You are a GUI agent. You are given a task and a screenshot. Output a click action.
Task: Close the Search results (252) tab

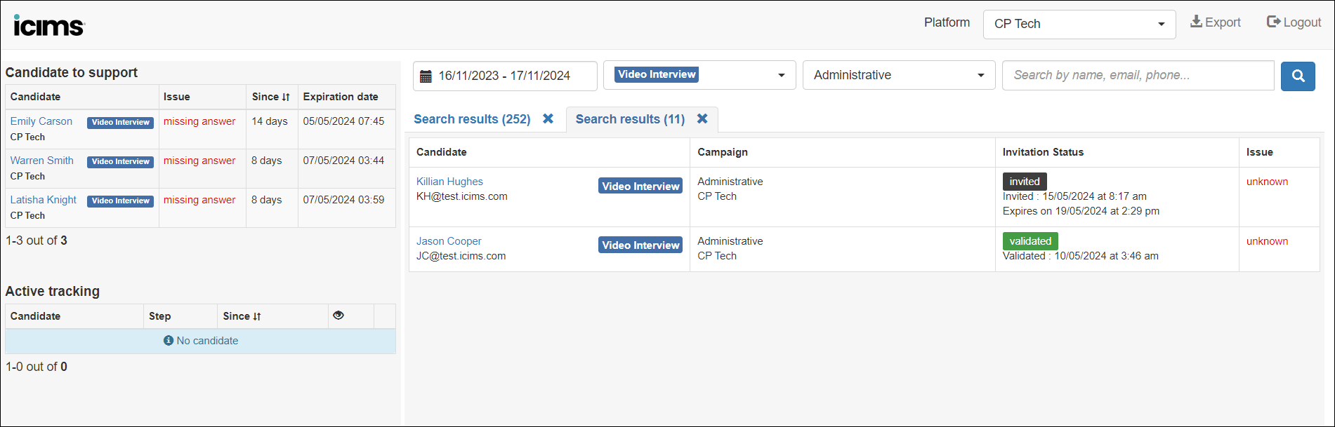point(548,119)
